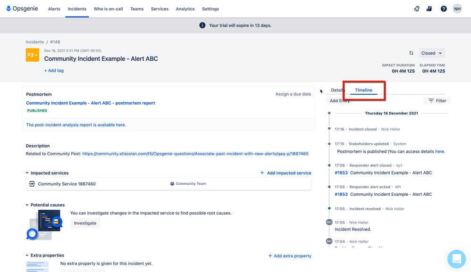Click the 'here' link in postmortem published entry
471x272 pixels.
click(x=439, y=151)
